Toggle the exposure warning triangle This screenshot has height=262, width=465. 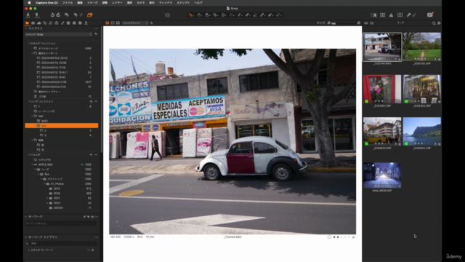point(391,15)
